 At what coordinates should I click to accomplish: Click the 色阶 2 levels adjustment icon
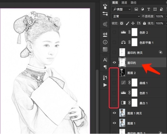(123, 32)
